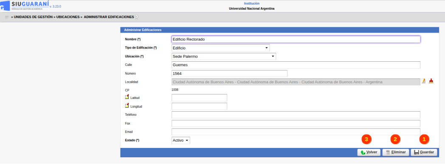445x164 pixels.
Task: Click the Estado (*) label
Action: coord(132,140)
